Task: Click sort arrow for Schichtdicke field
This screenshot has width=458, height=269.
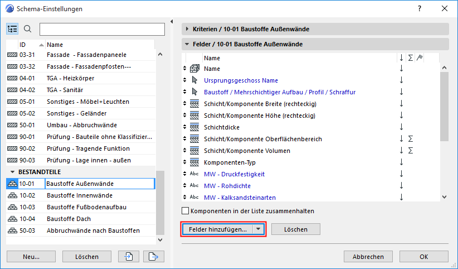Action: (x=401, y=127)
